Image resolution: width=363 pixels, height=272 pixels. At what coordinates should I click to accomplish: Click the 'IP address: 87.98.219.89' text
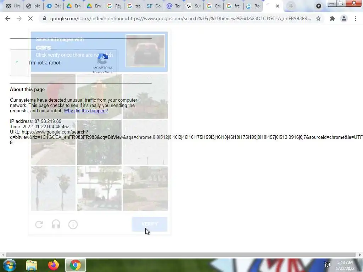pyautogui.click(x=36, y=121)
